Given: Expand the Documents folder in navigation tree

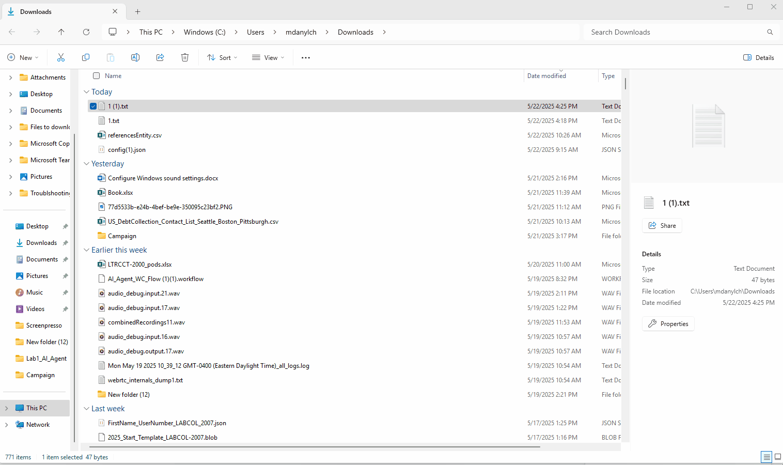Looking at the screenshot, I should click(10, 111).
